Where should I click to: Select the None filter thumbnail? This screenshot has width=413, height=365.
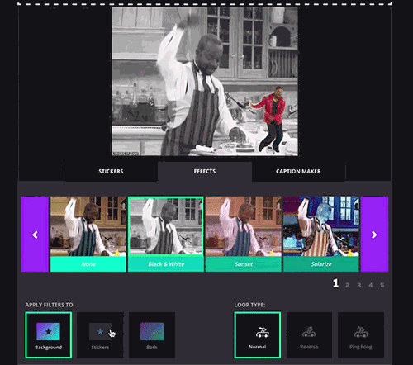pyautogui.click(x=88, y=235)
